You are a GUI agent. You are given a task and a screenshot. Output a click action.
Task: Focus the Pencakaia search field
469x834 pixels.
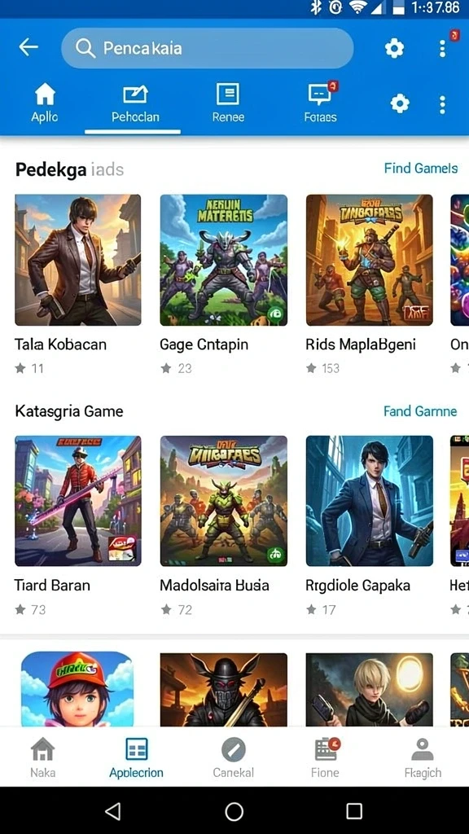click(x=208, y=48)
